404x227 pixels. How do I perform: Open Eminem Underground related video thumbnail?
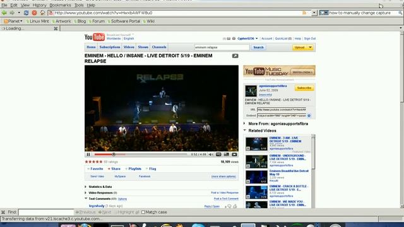[x=256, y=161]
